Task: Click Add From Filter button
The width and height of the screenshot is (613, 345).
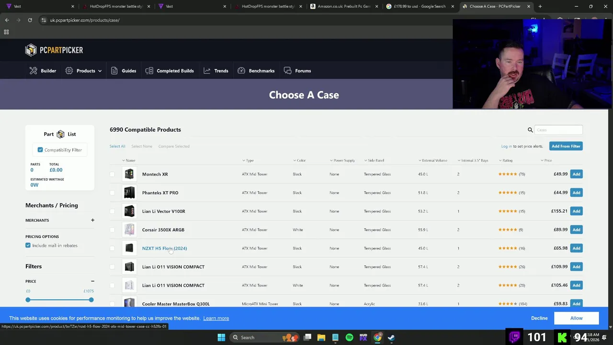Action: 566,146
